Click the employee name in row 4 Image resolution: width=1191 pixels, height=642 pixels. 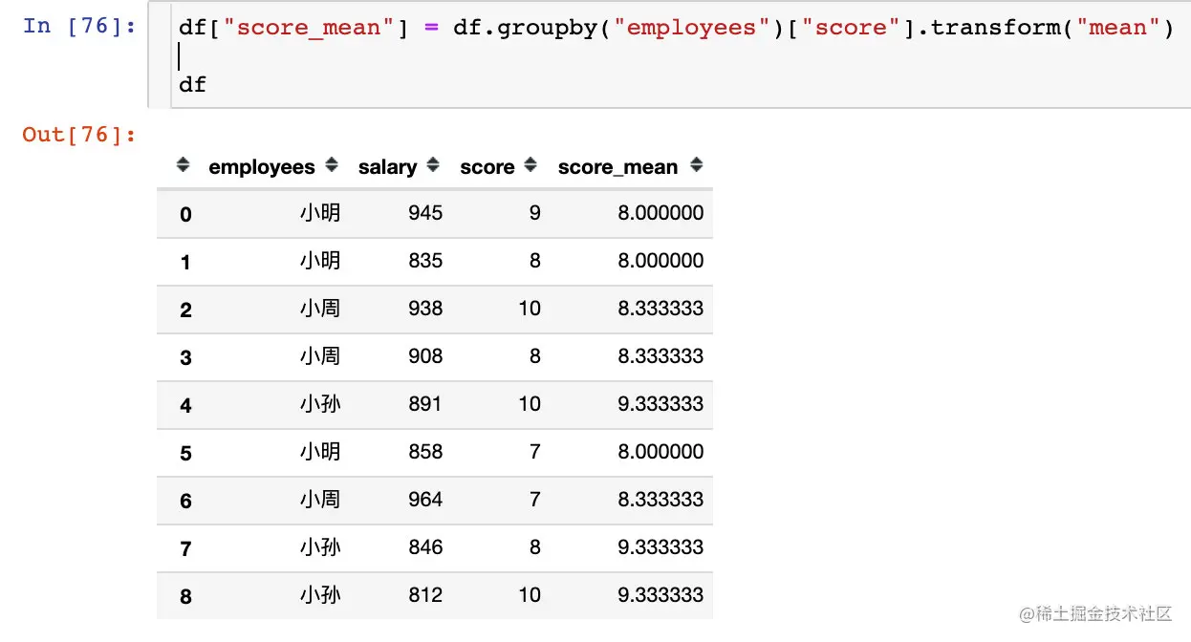point(319,404)
